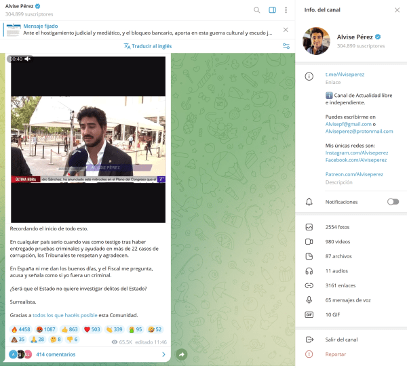
Task: Open the Patreon.com/Alviseperez link
Action: [353, 174]
